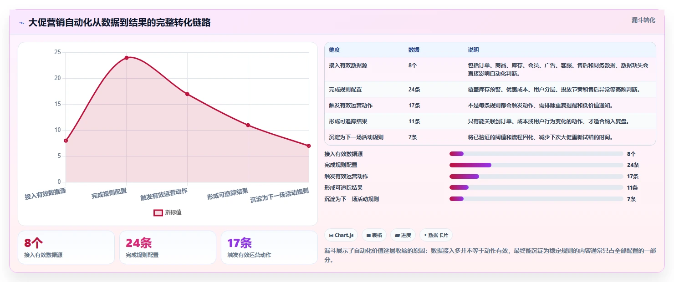674x282 pixels.
Task: Click the 沉淀为下一场活动规则 progress bar
Action: 536,199
